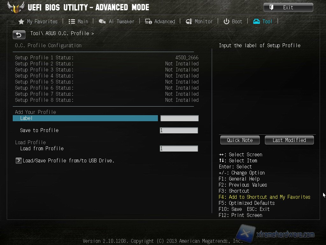The image size is (326, 245).
Task: Click the list icon beside Main
Action: pyautogui.click(x=72, y=21)
